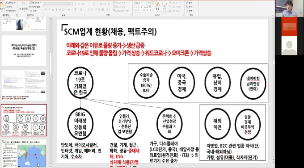Select the Reset slide button
Viewport: 304px width, 168px height.
click(35, 7)
